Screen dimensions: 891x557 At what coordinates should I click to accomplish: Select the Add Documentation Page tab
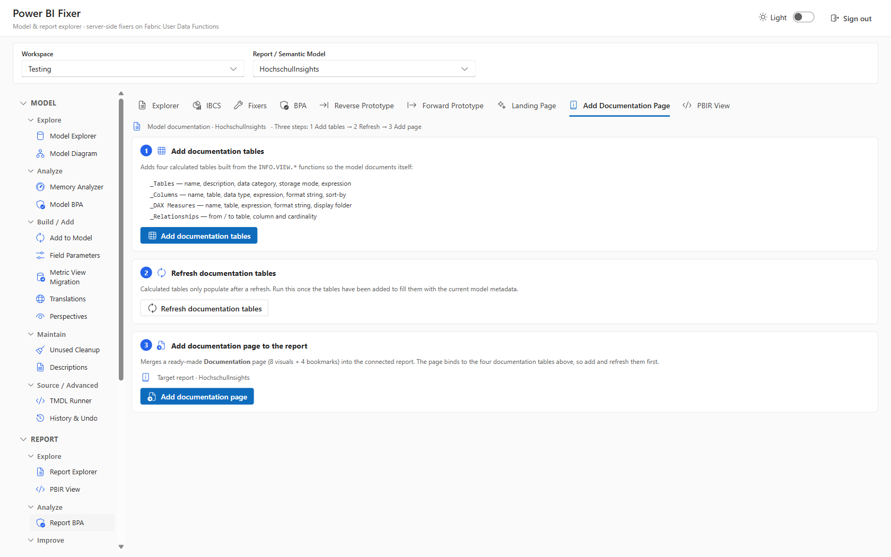(619, 106)
